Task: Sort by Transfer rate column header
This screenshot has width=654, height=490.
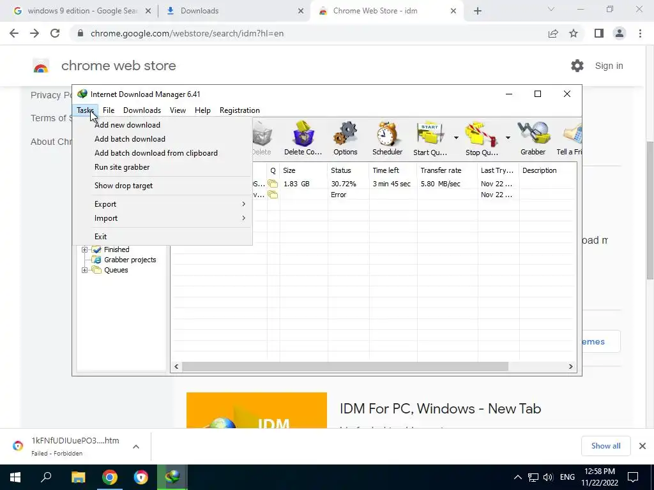Action: [x=447, y=170]
